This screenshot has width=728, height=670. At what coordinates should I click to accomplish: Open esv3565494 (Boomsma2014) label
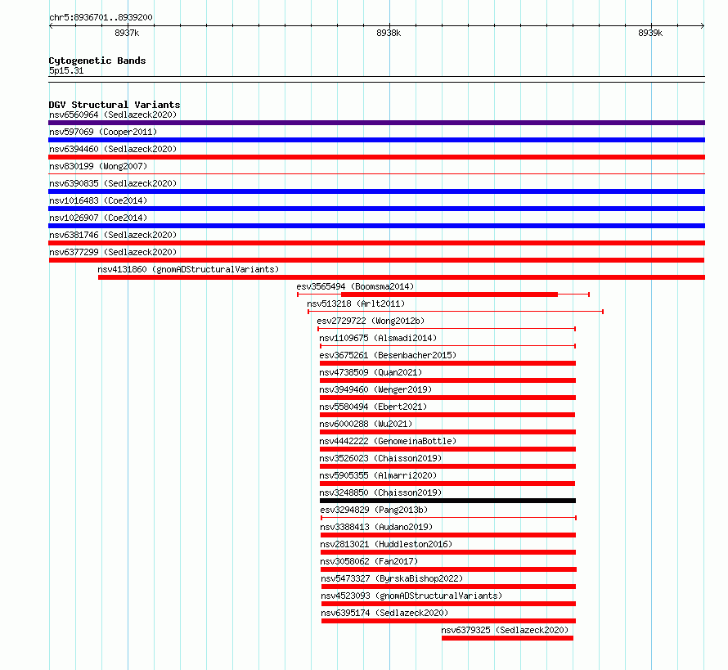[355, 286]
